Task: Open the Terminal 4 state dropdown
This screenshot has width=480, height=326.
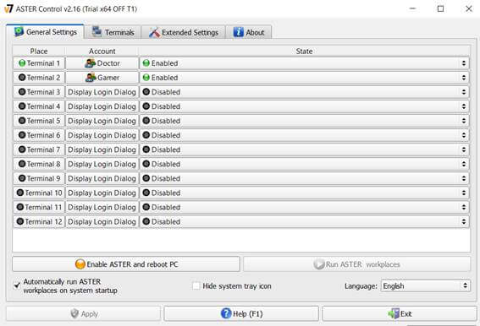Action: (304, 106)
